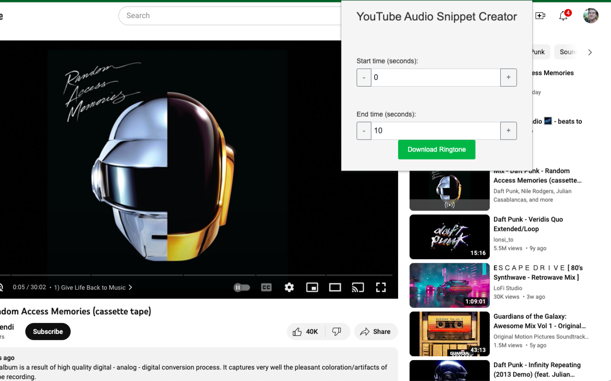The image size is (611, 381).
Task: Open Veridis Quo Extended/Loop title link
Action: pos(528,224)
